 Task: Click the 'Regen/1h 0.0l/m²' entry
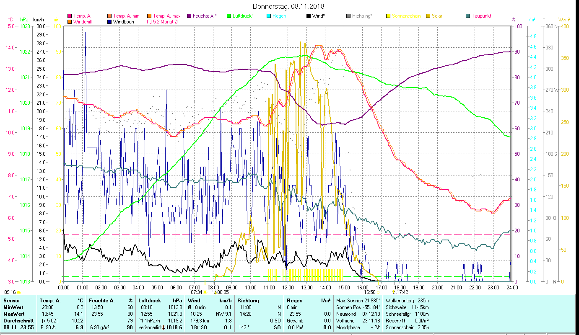407,320
